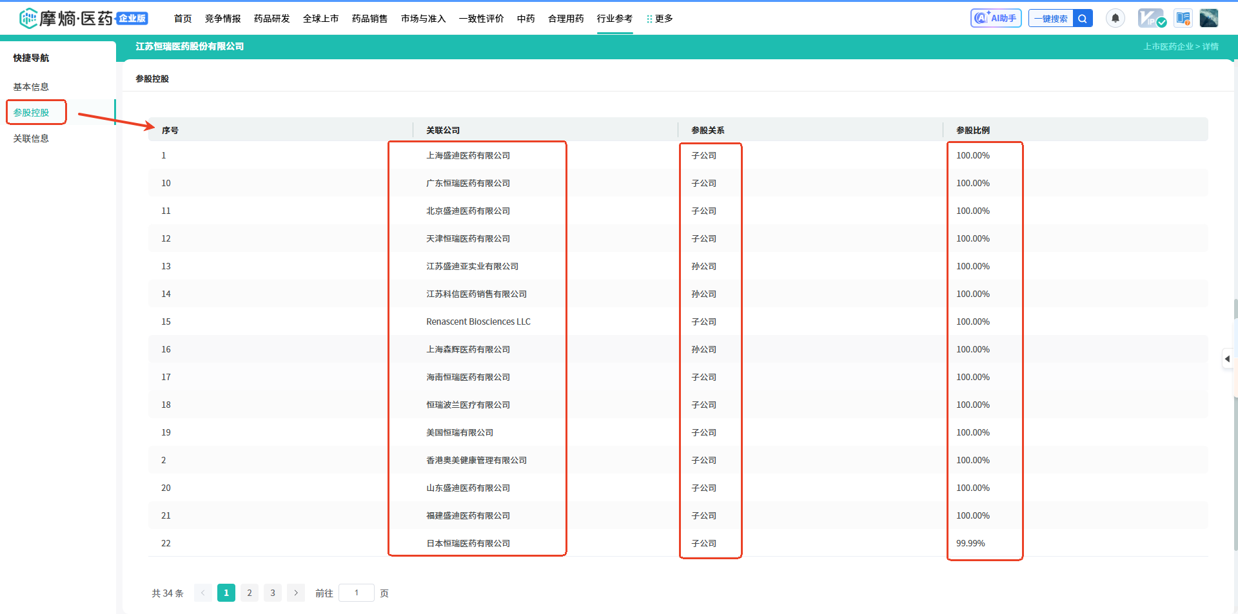Go to 基本信息 in quick navigation
The width and height of the screenshot is (1238, 614).
click(x=31, y=87)
